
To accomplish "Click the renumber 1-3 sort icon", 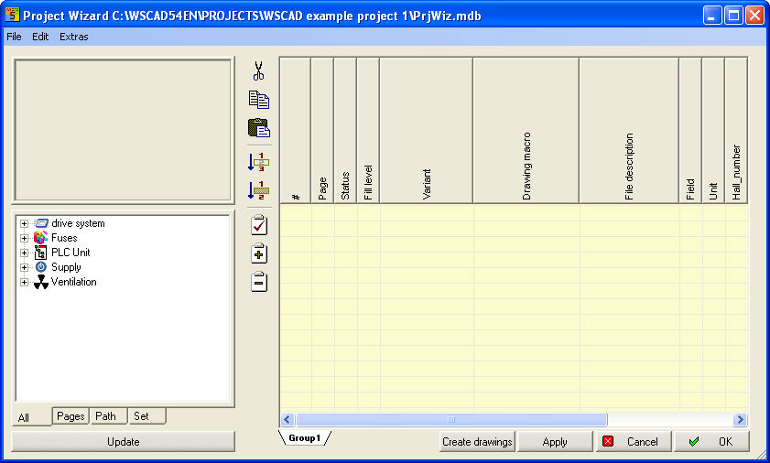I will click(259, 162).
